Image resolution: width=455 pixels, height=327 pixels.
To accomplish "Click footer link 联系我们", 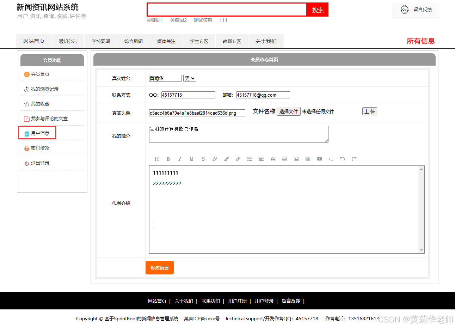I will coord(211,301).
